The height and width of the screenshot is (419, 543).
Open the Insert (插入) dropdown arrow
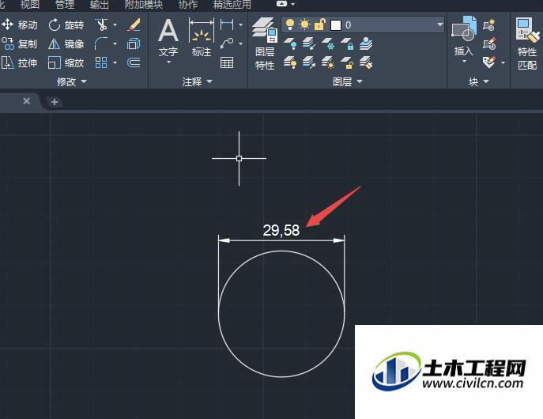tap(464, 62)
